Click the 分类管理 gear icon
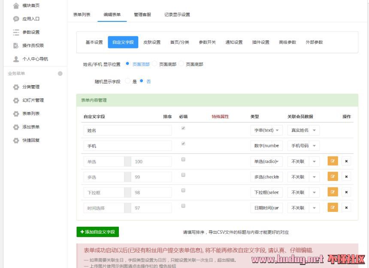The height and width of the screenshot is (268, 369). pos(16,87)
